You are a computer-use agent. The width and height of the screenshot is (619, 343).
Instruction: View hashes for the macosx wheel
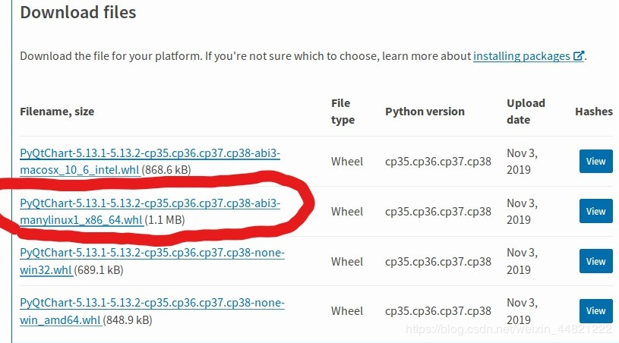595,161
